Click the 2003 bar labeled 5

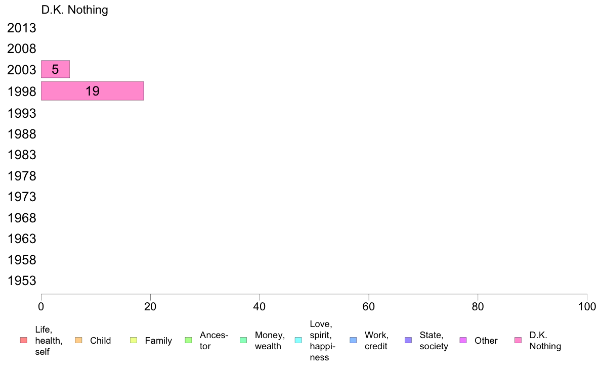click(55, 69)
